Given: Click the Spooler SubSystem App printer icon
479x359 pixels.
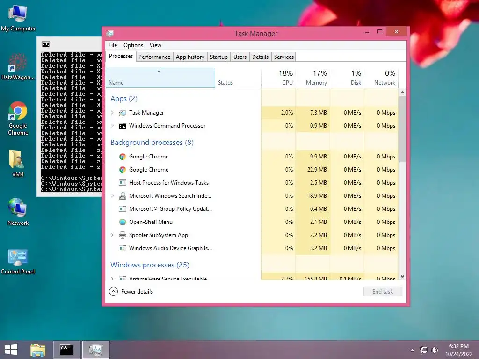Looking at the screenshot, I should (123, 235).
